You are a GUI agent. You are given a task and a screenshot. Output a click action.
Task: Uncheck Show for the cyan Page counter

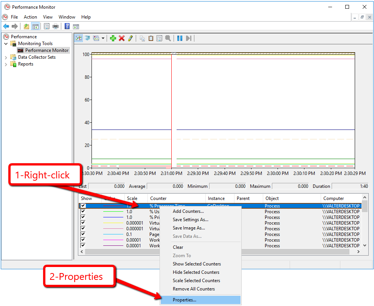click(83, 234)
